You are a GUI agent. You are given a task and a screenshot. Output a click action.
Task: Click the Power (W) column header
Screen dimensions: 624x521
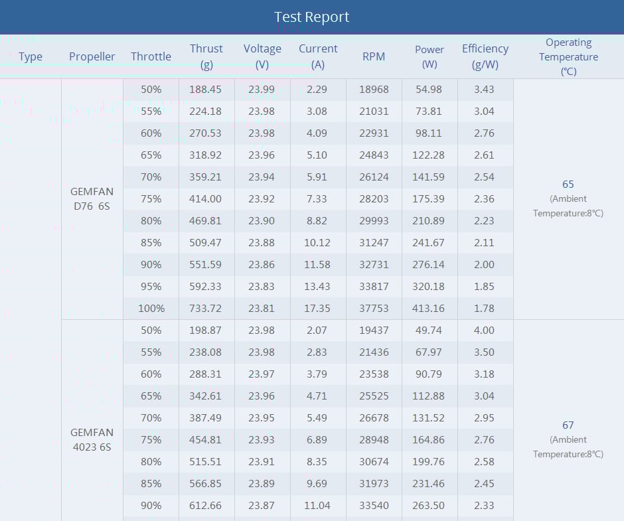coord(429,56)
